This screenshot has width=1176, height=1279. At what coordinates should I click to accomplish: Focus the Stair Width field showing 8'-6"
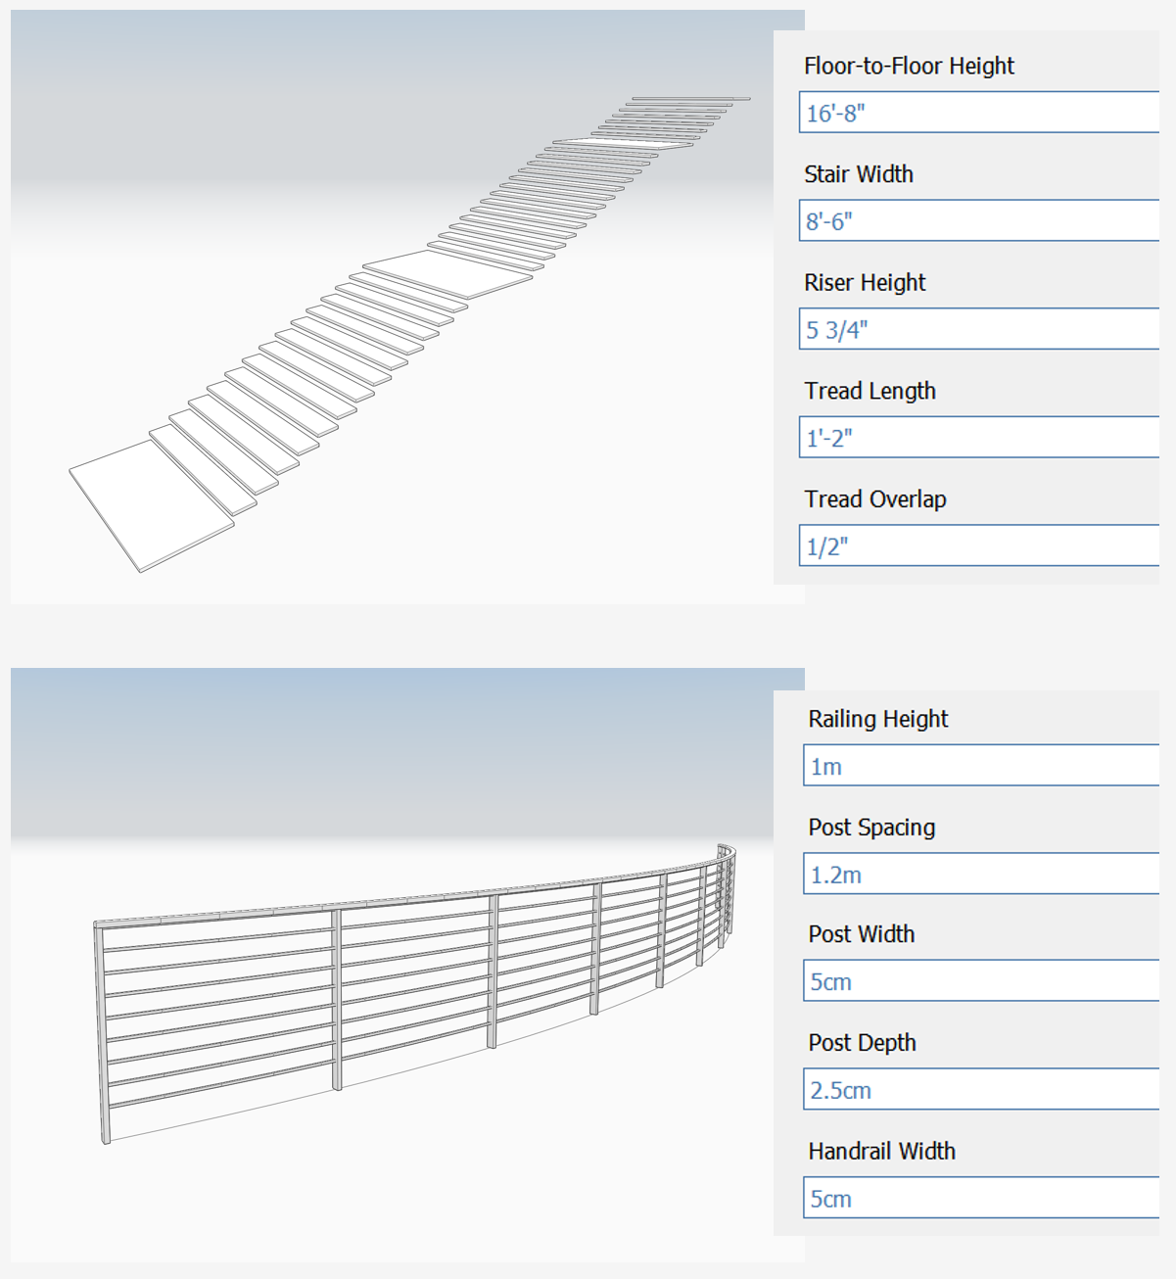979,221
